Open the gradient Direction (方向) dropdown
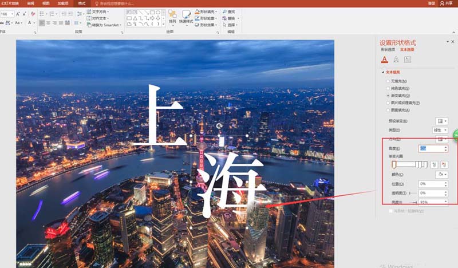This screenshot has width=458, height=268. [x=441, y=139]
